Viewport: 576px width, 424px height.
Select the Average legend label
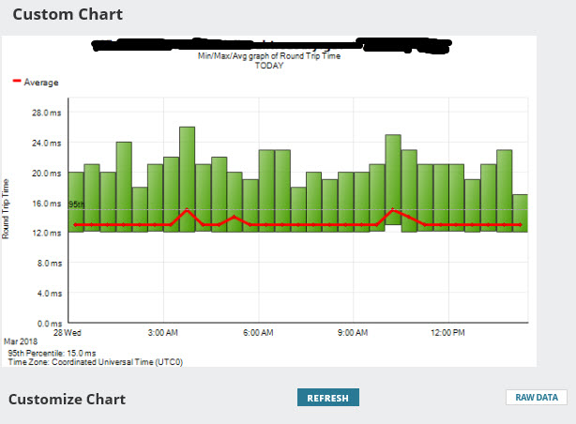coord(41,83)
